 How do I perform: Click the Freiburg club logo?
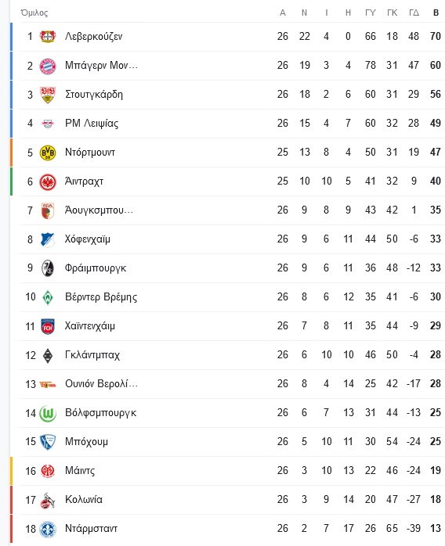[48, 268]
